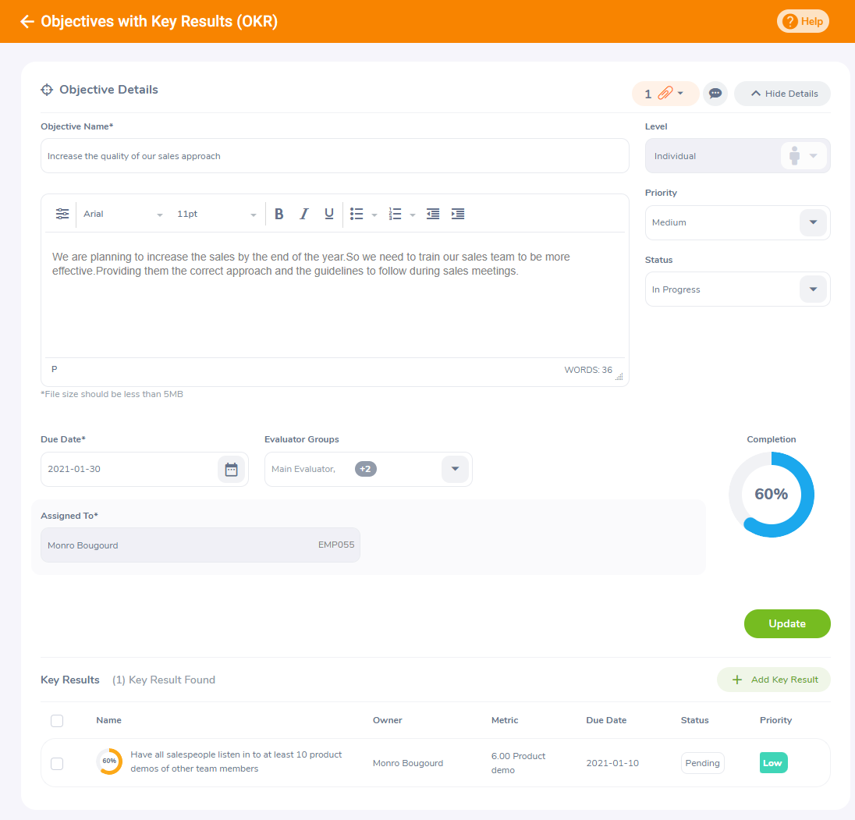Select all key results via header checkbox
This screenshot has width=855, height=820.
(x=57, y=720)
